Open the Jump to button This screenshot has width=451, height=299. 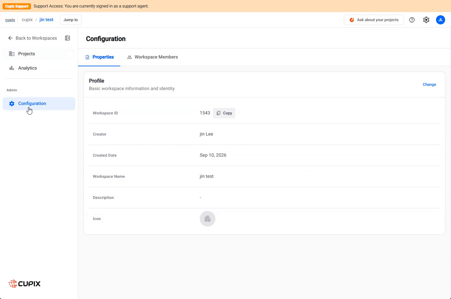(71, 20)
